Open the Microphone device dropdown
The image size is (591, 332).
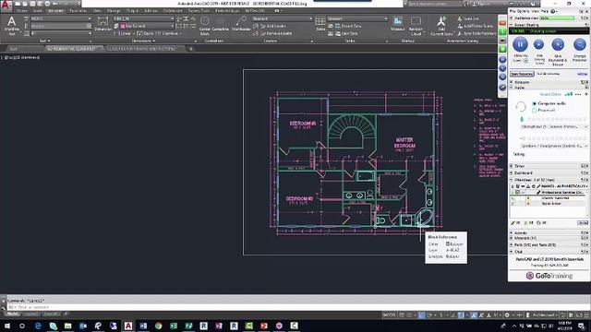554,127
